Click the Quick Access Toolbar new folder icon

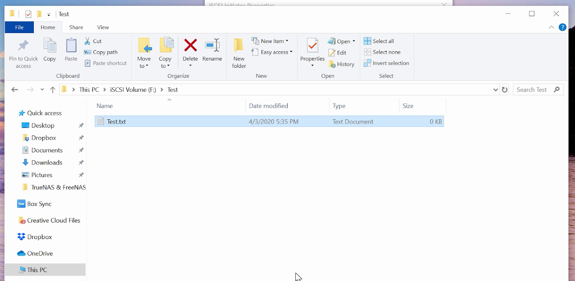coord(39,14)
